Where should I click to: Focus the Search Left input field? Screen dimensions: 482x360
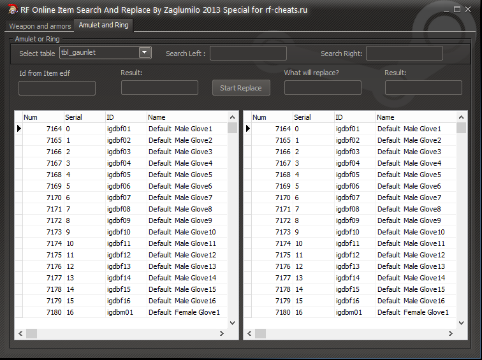(248, 54)
